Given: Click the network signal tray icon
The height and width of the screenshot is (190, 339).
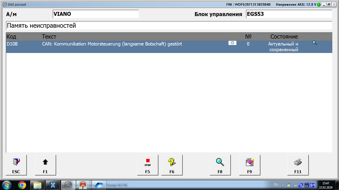Looking at the screenshot, I should (295, 185).
